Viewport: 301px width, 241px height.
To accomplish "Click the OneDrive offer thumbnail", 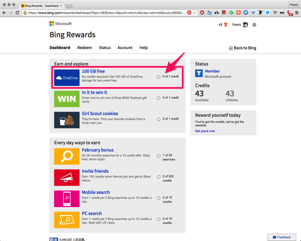I will 67,78.
